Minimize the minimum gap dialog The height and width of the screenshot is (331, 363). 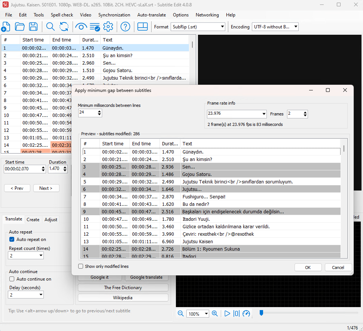pos(311,90)
